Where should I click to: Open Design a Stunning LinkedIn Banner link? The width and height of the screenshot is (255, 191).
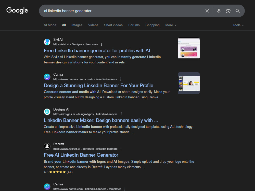click(98, 85)
